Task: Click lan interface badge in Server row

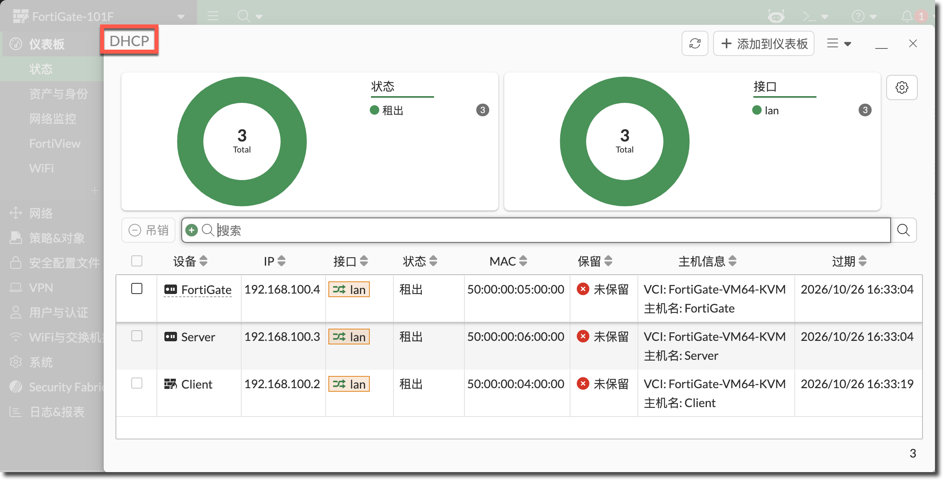Action: click(x=349, y=337)
